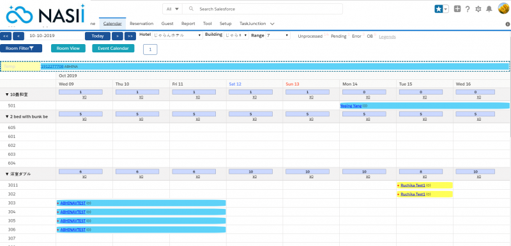Click the magnifier icon in search box
The width and height of the screenshot is (511, 246).
[x=191, y=9]
